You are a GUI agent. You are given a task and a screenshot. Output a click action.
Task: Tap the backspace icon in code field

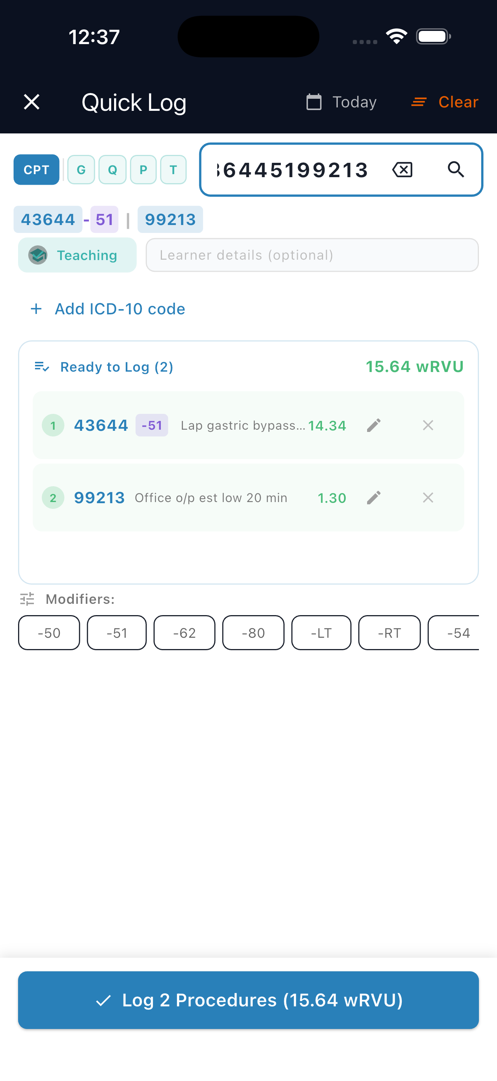(x=402, y=170)
